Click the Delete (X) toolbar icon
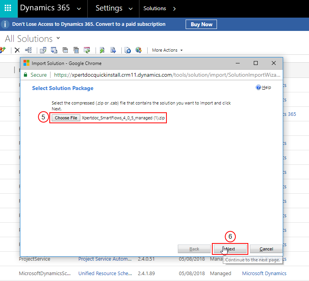309x281 pixels. pyautogui.click(x=17, y=50)
